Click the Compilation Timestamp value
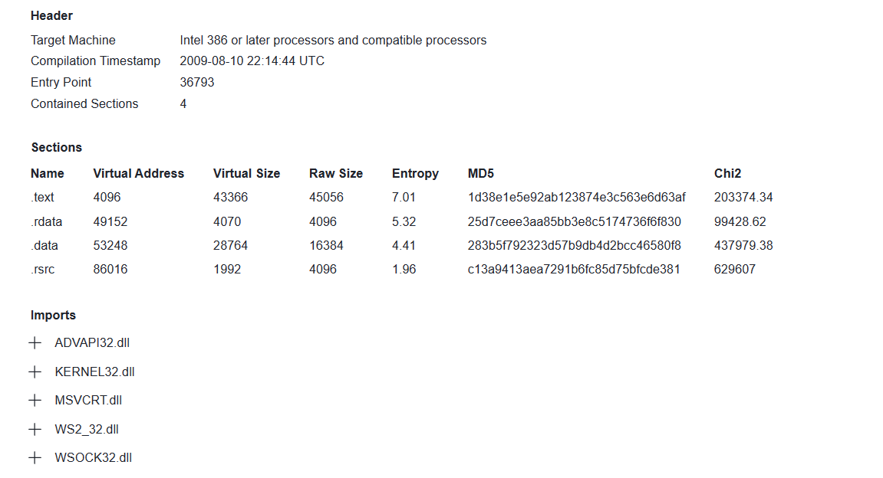883x478 pixels. tap(252, 61)
